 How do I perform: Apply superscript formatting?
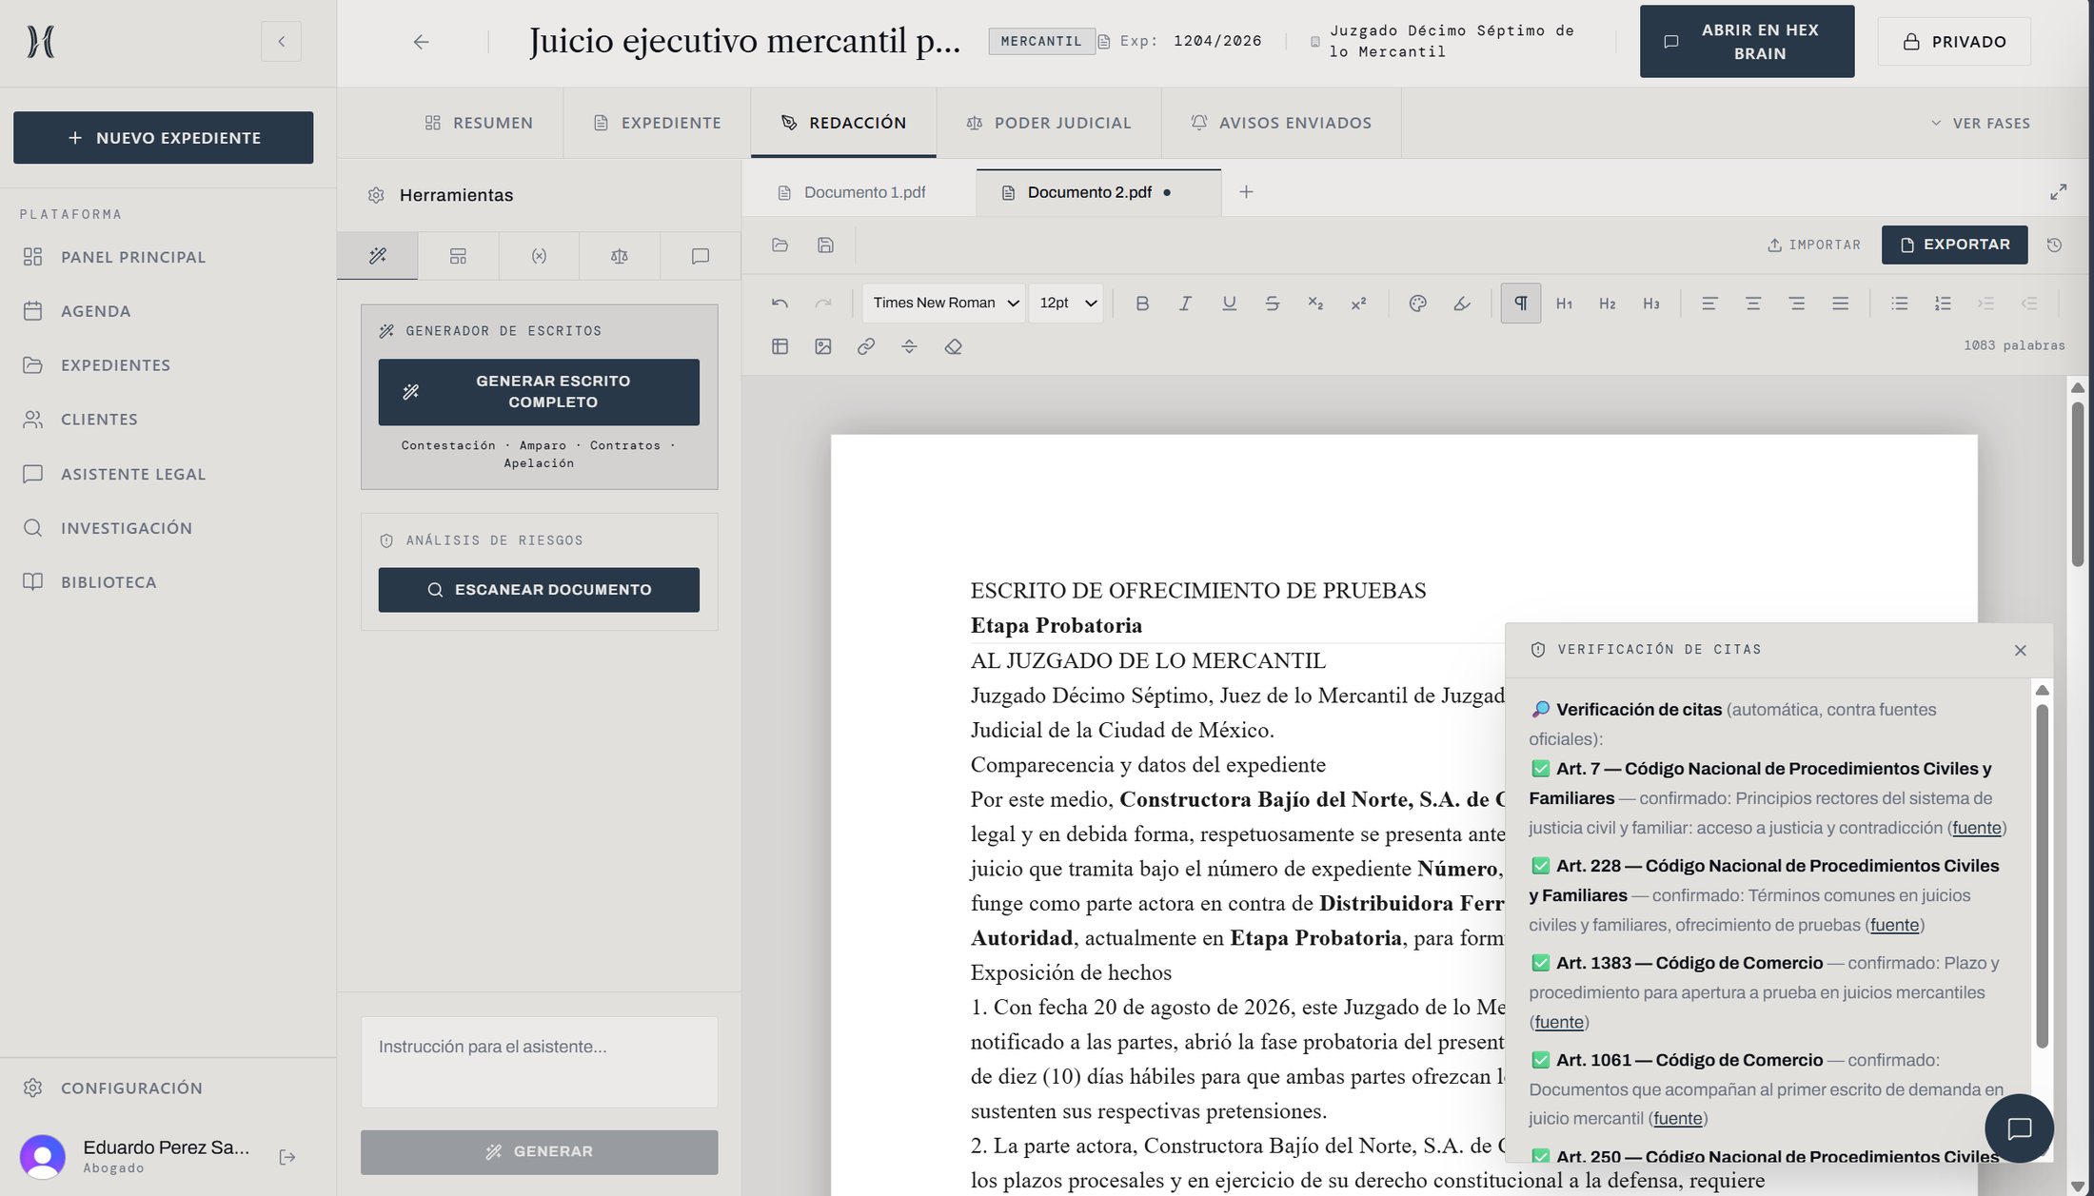click(x=1358, y=303)
